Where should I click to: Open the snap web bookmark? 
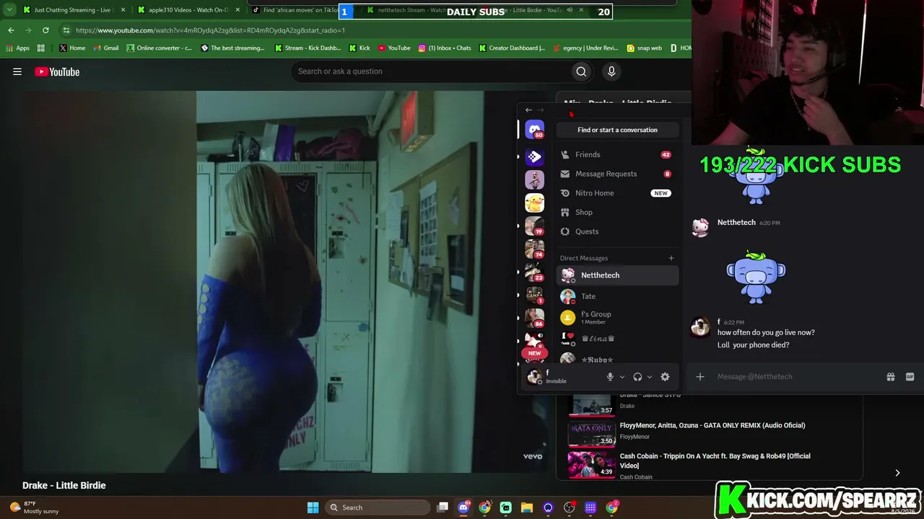pyautogui.click(x=644, y=48)
